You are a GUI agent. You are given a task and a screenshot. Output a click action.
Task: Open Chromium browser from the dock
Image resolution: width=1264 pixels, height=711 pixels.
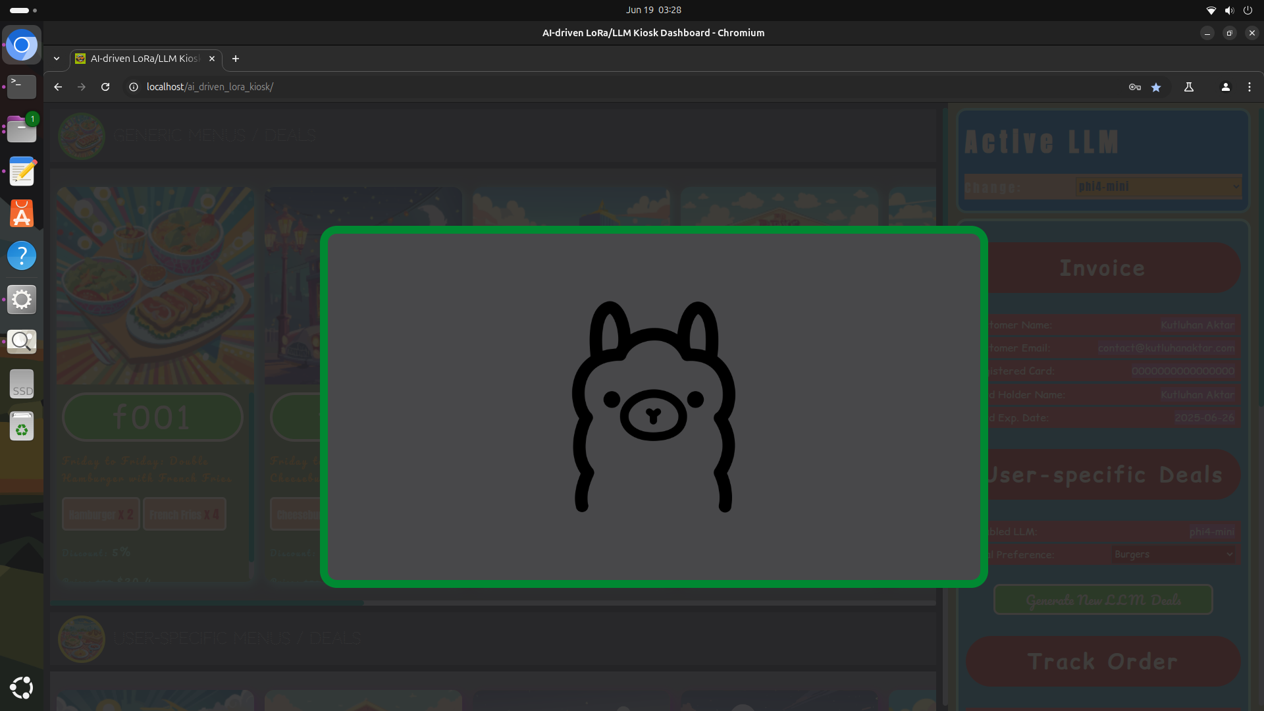click(22, 45)
